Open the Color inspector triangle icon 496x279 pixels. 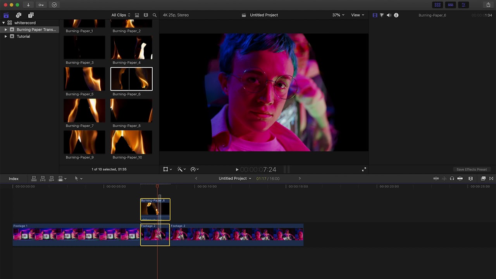click(x=382, y=15)
